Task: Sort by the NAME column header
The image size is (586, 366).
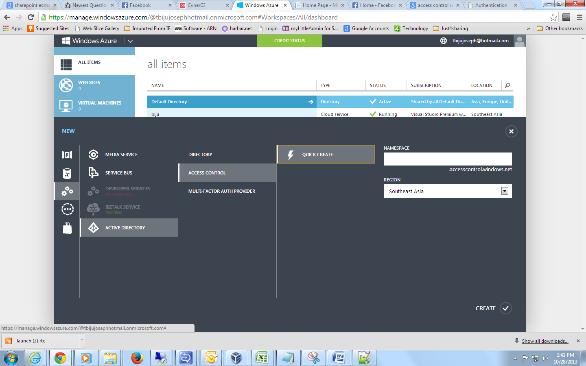Action: coord(158,85)
